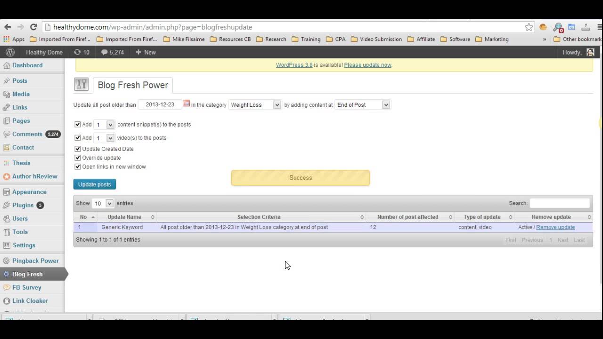Bookmark page with star icon
The height and width of the screenshot is (339, 603).
click(529, 27)
